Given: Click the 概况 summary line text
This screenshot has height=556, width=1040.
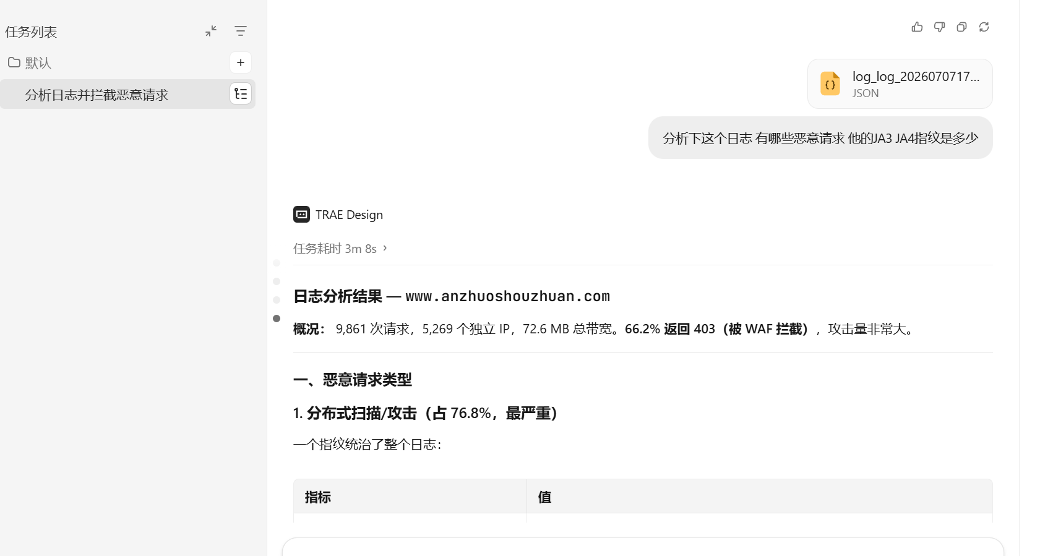Looking at the screenshot, I should click(605, 329).
